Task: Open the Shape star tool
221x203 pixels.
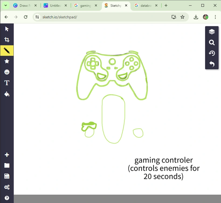Action: [x=7, y=61]
